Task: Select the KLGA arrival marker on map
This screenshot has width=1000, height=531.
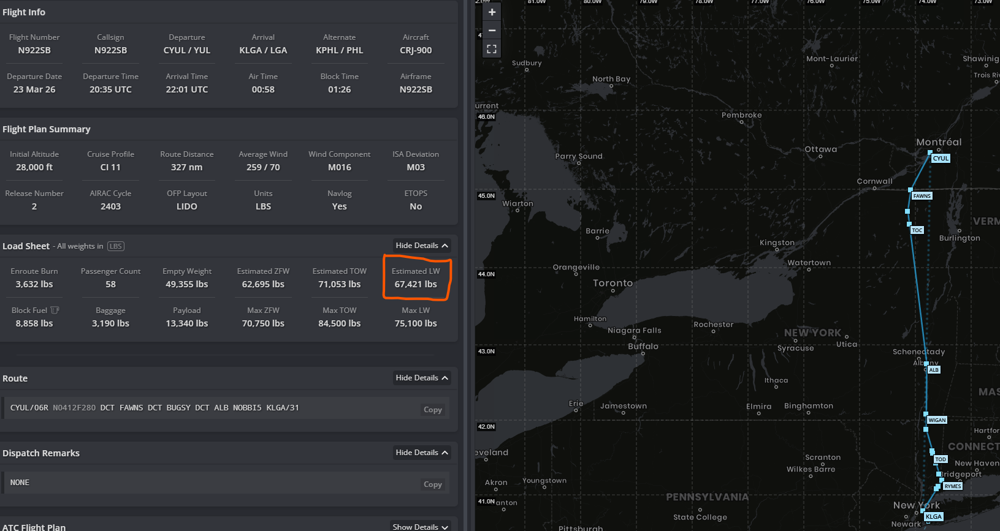Action: point(933,517)
